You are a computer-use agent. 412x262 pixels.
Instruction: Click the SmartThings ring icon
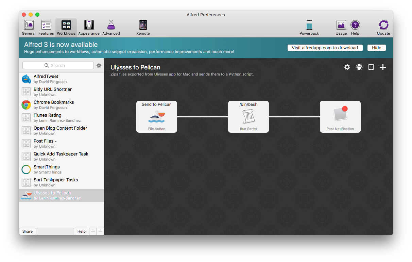(x=26, y=169)
